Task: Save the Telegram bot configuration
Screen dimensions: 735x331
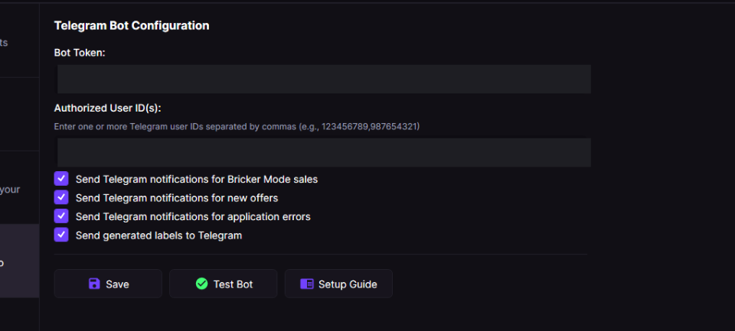Action: pyautogui.click(x=108, y=284)
